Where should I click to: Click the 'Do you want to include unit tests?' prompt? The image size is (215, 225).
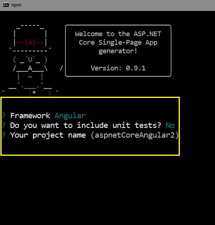[x=86, y=125]
